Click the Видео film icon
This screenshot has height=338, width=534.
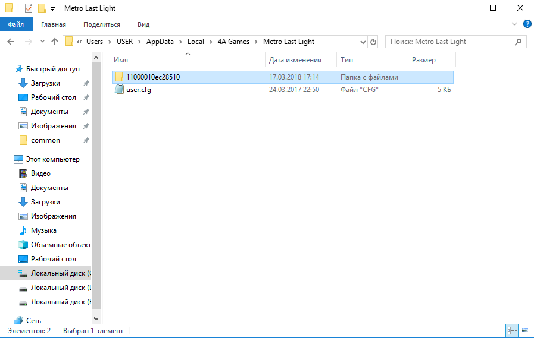coord(23,173)
